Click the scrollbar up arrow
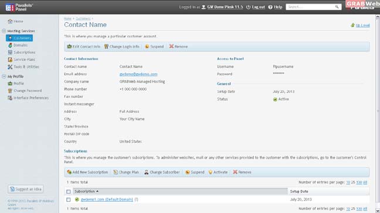380x213 pixels. pyautogui.click(x=378, y=17)
